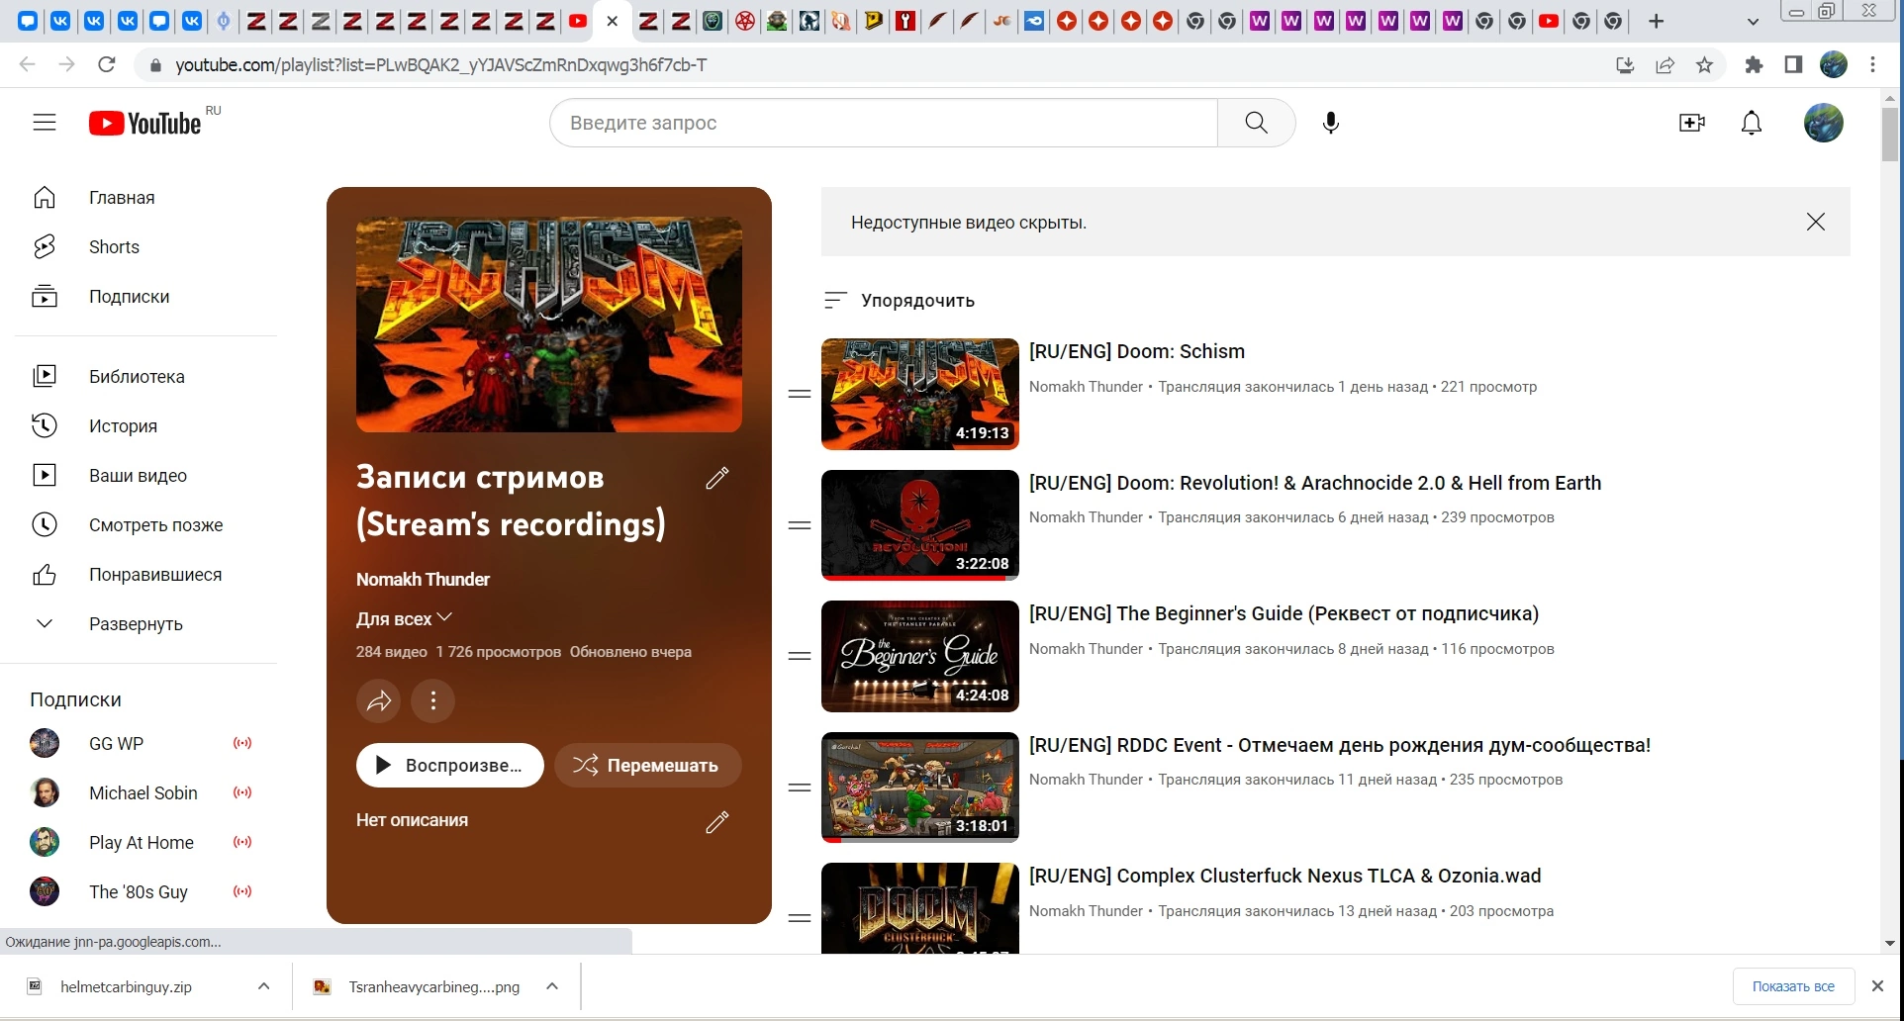This screenshot has height=1021, width=1904.
Task: Grab reorder handle for RDDC Event video
Action: (800, 788)
